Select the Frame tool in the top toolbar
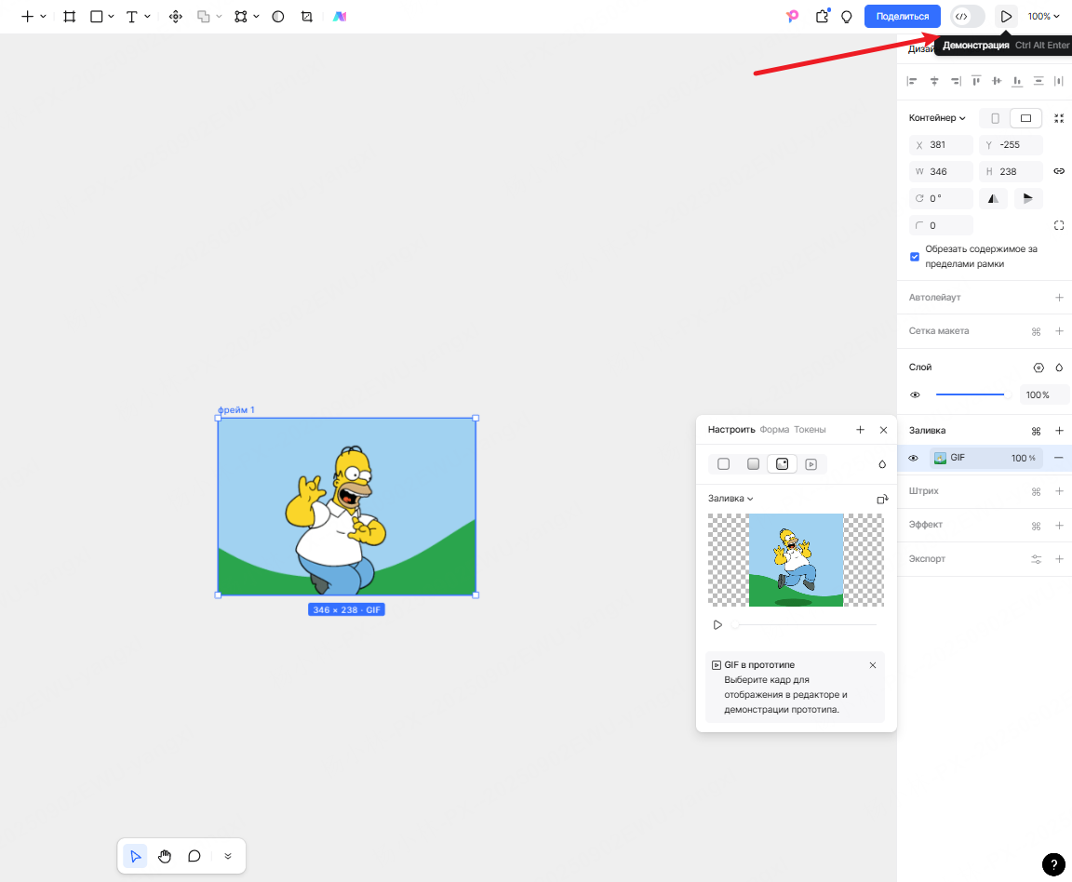1072x882 pixels. pyautogui.click(x=70, y=17)
